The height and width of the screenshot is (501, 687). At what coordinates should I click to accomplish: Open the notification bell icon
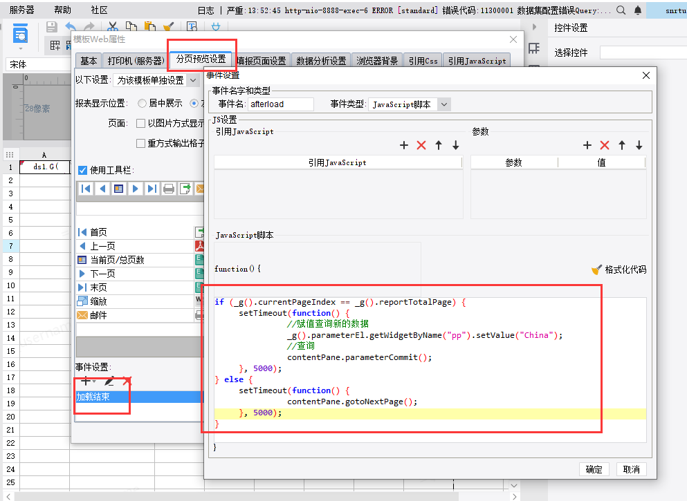638,10
